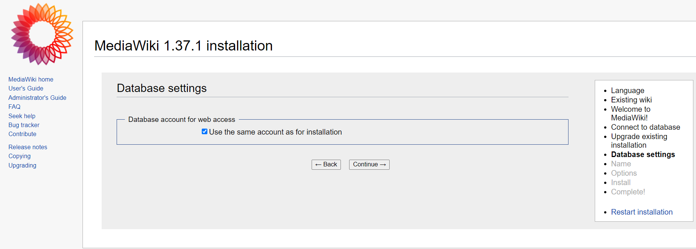Click the Continue button

(369, 165)
